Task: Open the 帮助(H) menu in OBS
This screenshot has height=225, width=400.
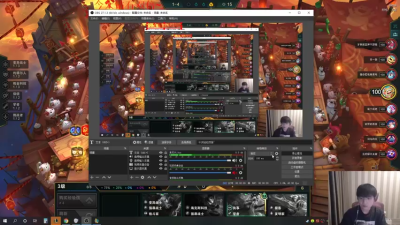Action: click(173, 18)
